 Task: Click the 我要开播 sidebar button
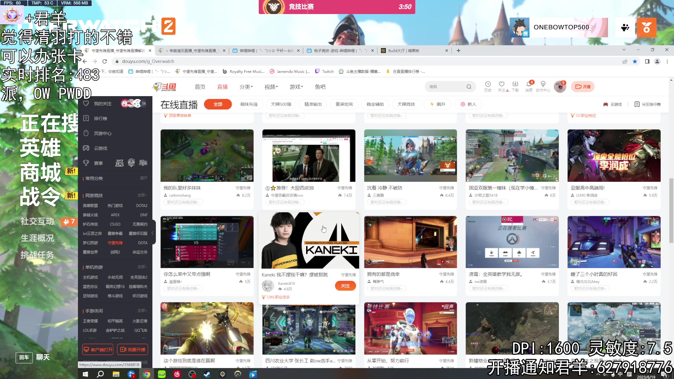[132, 350]
